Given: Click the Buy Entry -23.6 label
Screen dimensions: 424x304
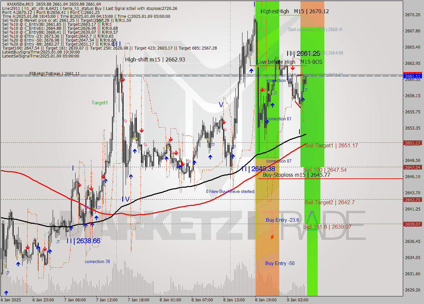Looking at the screenshot, I should tap(283, 220).
